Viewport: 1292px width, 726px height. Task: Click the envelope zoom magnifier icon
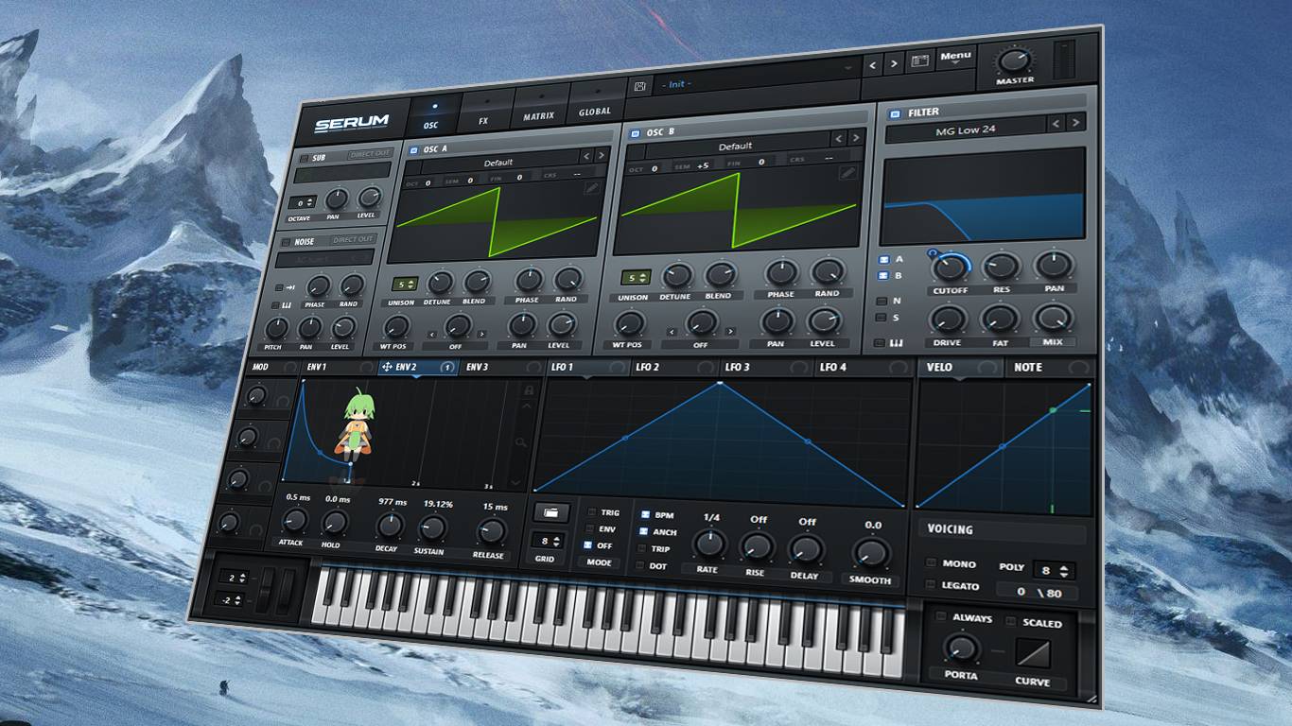(522, 441)
